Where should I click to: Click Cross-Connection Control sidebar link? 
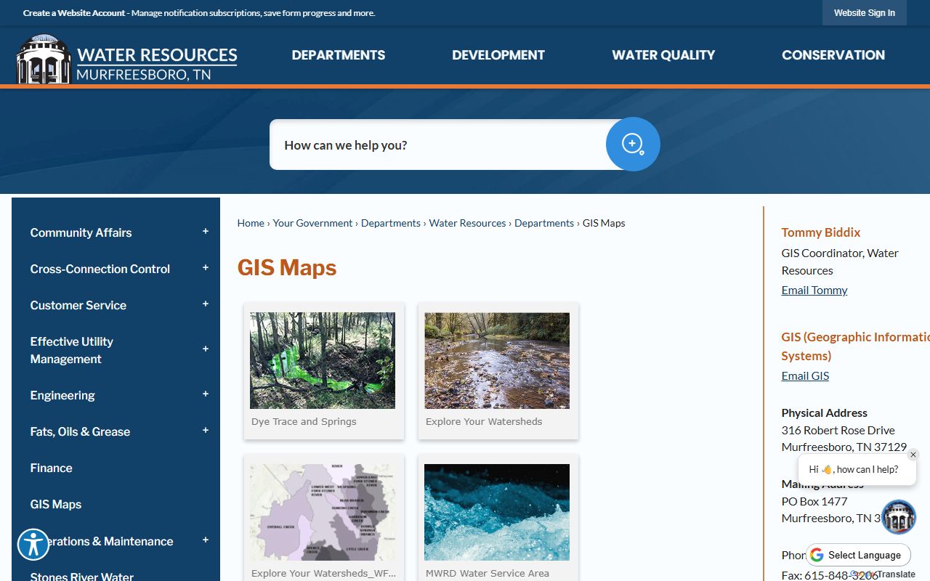(100, 269)
